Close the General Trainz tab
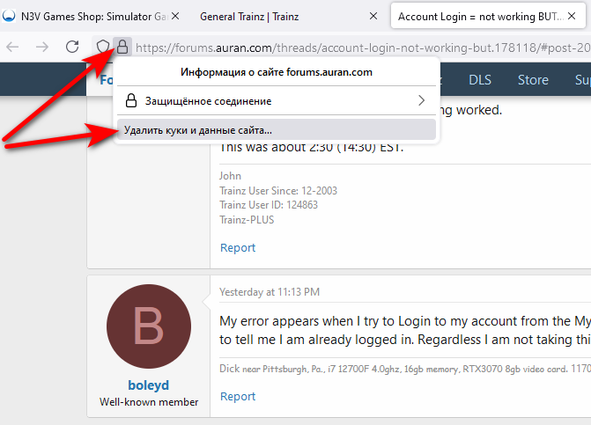 click(x=373, y=16)
